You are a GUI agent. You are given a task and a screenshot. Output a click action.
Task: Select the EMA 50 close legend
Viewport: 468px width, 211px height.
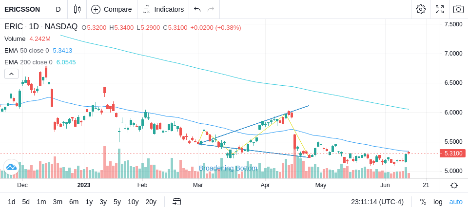[26, 51]
